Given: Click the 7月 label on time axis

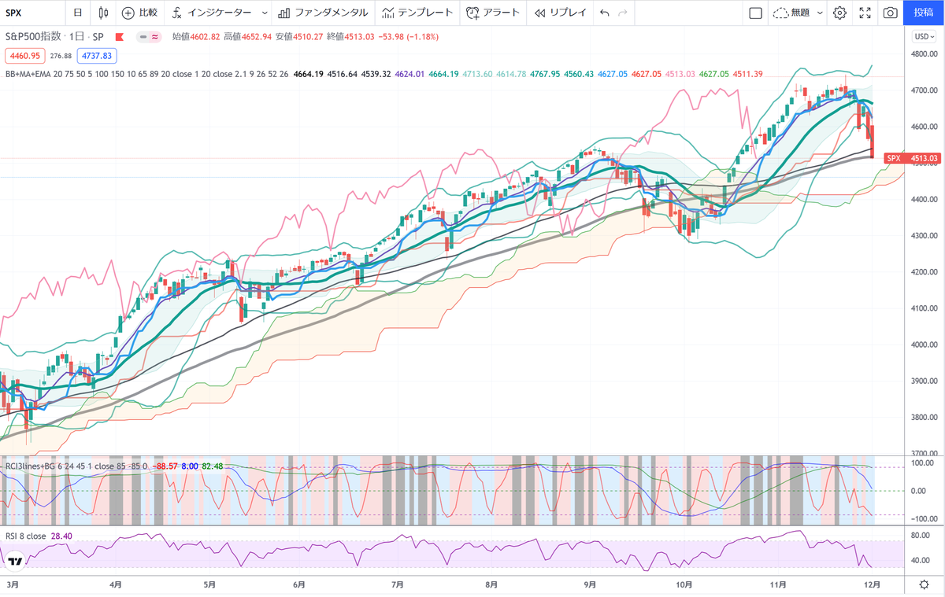Looking at the screenshot, I should pos(397,584).
